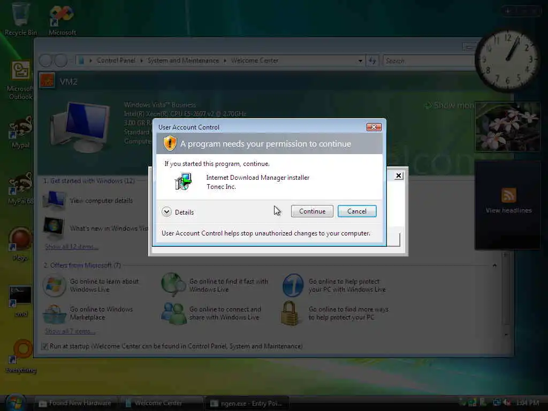Image resolution: width=548 pixels, height=411 pixels.
Task: Click the Forward button in Welcome Center
Action: [x=61, y=60]
